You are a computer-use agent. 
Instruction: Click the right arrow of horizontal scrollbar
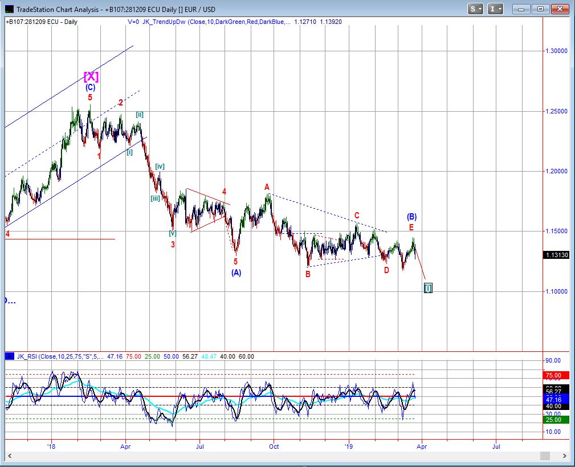tap(565, 456)
